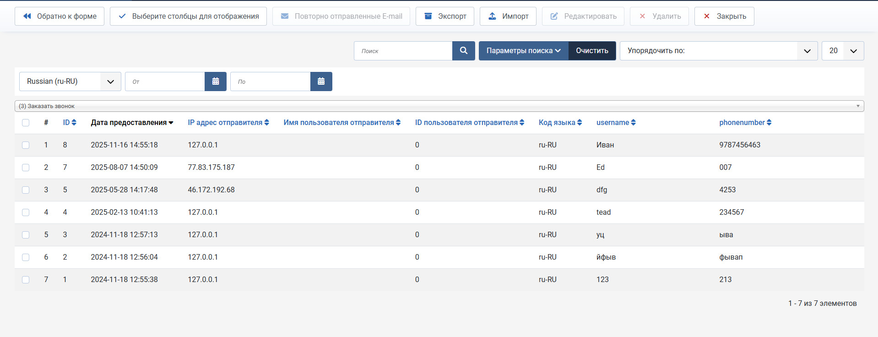Click date cell '2025-02-13 10:41:13'
The height and width of the screenshot is (337, 878).
124,212
